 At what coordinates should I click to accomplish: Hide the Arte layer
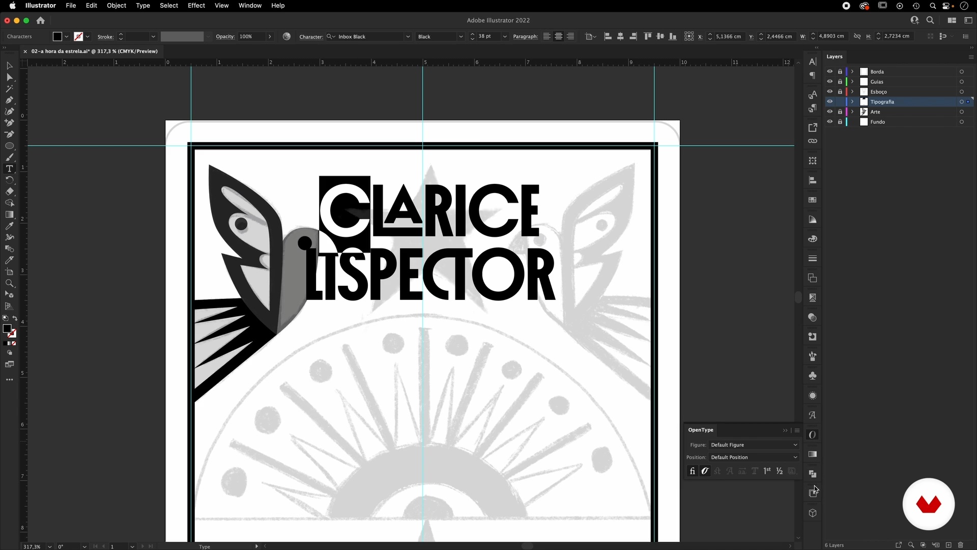(829, 112)
